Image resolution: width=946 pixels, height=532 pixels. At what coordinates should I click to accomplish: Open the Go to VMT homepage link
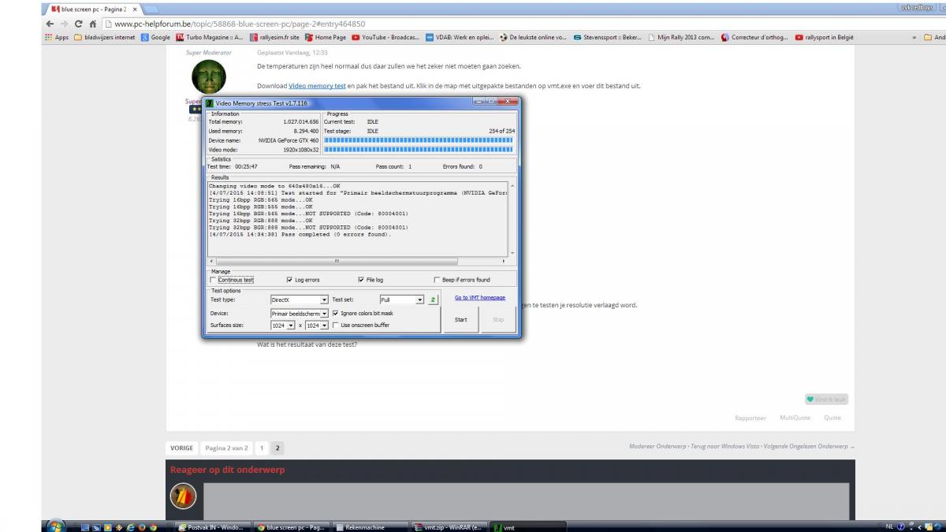click(x=480, y=297)
